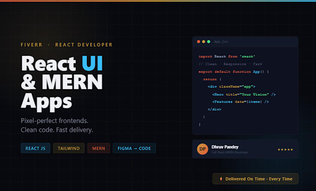
Task: Click the blue UI word in headline
Action: (92, 63)
